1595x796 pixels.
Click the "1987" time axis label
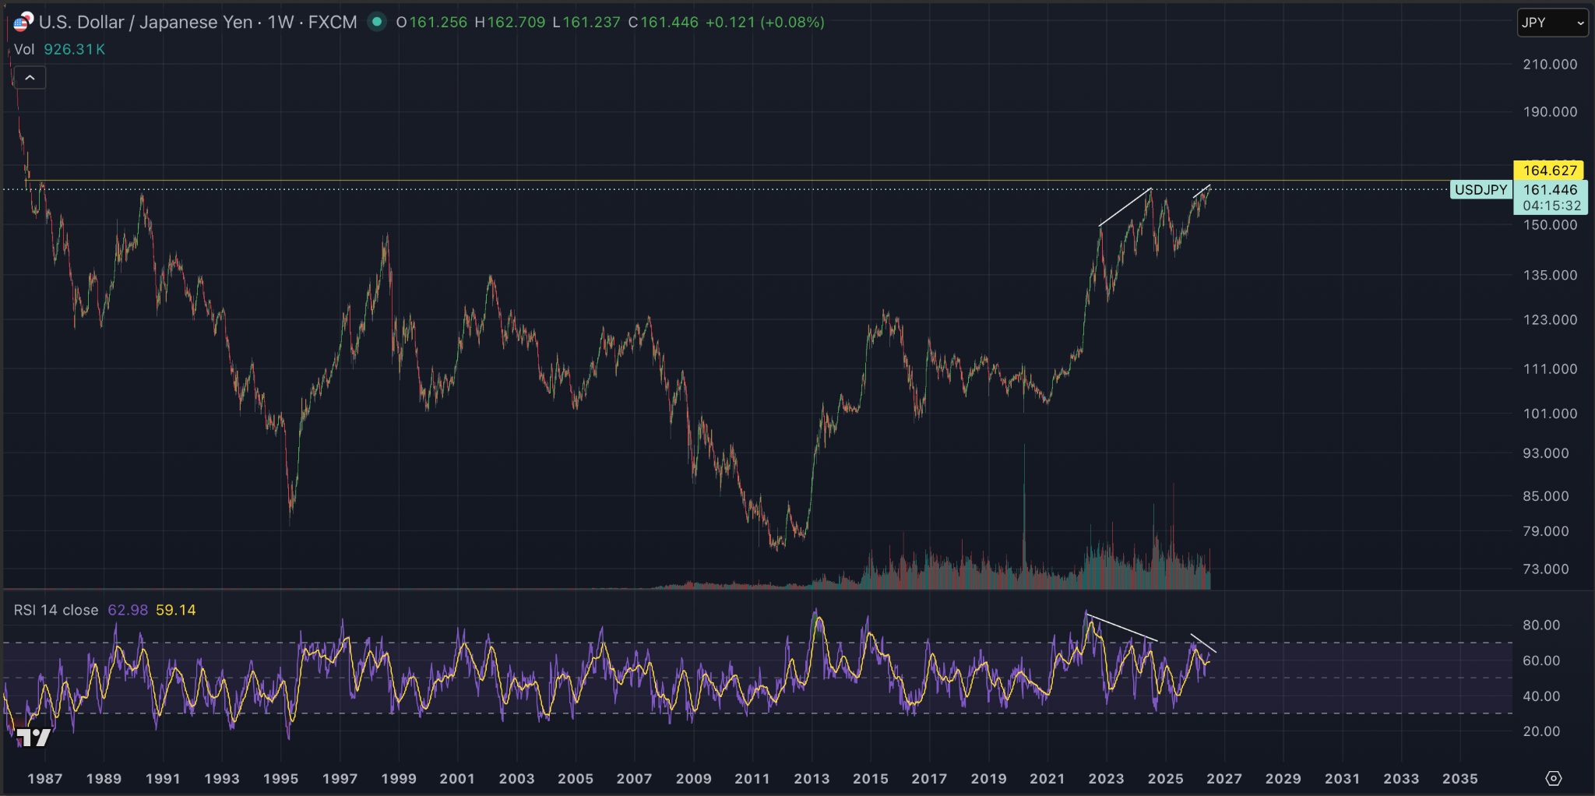[x=44, y=778]
